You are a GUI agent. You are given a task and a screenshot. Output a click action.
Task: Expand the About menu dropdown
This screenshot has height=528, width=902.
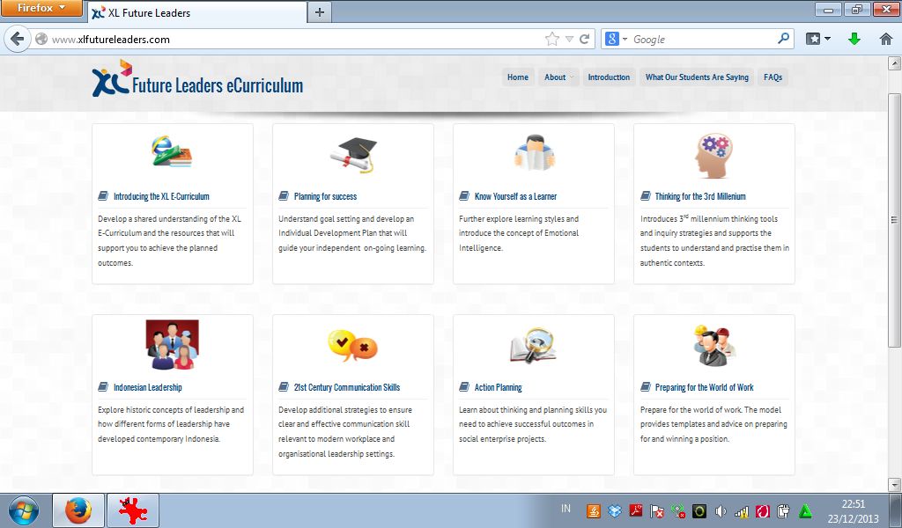click(x=558, y=77)
